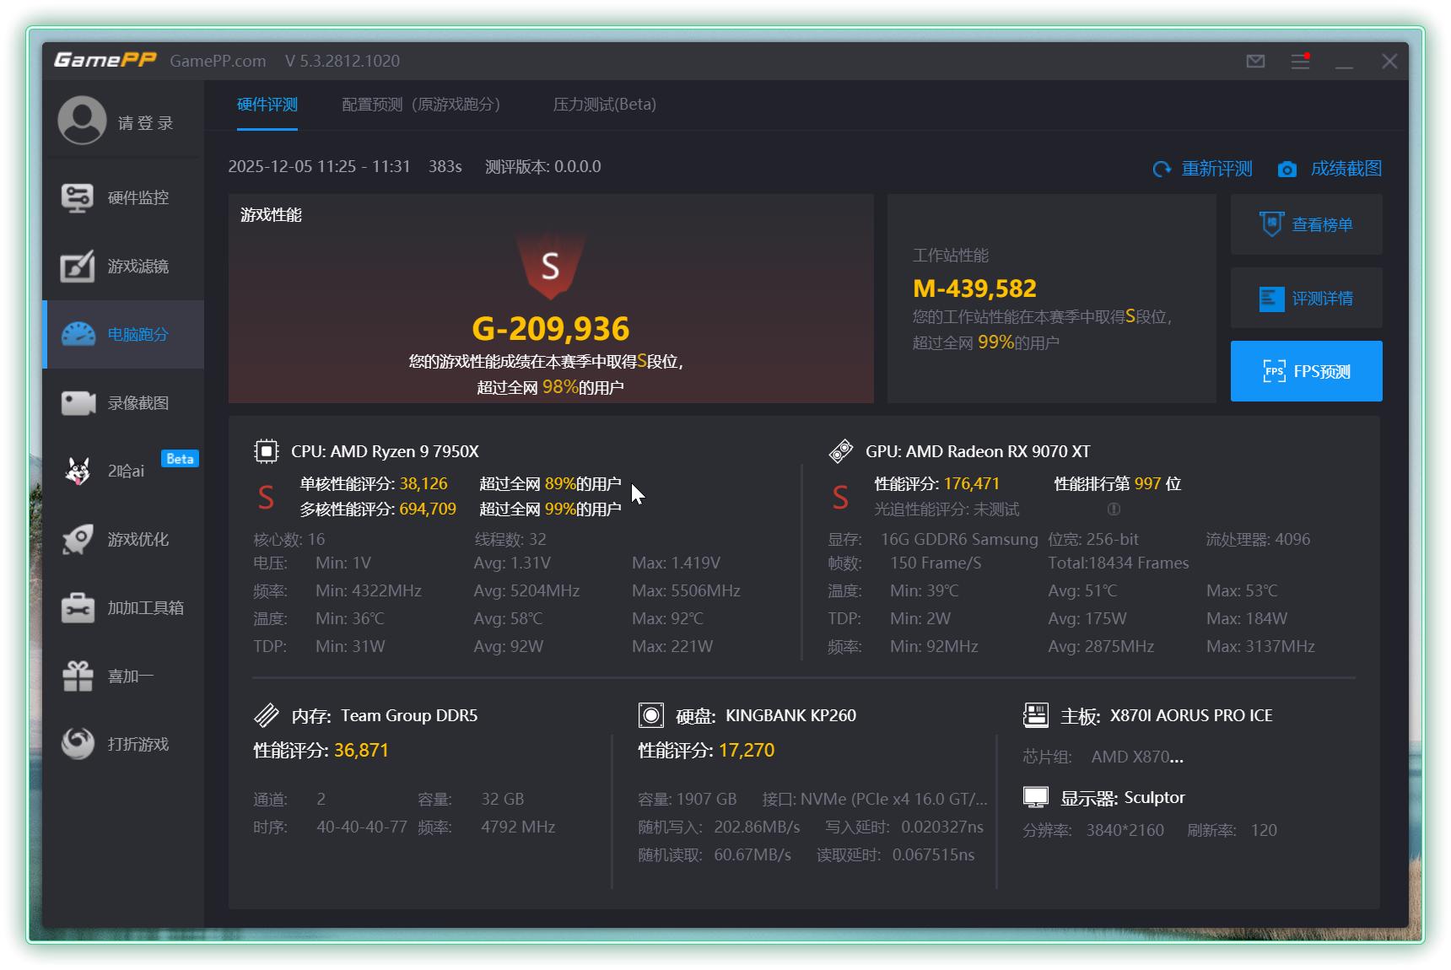Click the Team Group DDR5 memory name

409,715
